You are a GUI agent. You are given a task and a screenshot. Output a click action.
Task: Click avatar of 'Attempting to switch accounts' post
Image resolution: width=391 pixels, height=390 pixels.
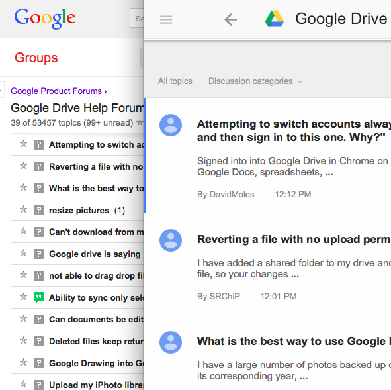pyautogui.click(x=171, y=125)
